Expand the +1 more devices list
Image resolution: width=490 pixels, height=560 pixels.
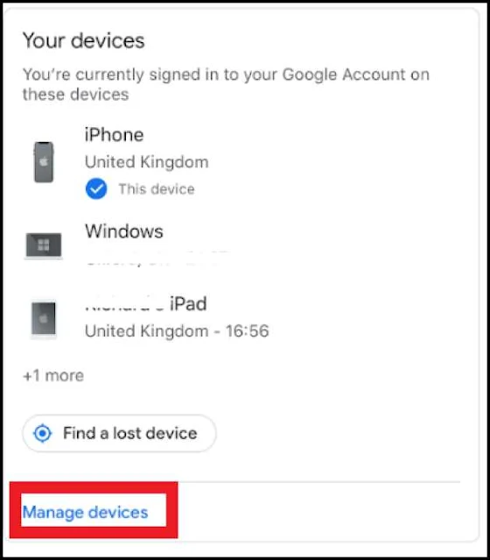point(53,376)
